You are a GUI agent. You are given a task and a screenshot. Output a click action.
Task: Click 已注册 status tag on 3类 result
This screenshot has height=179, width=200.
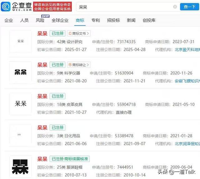[x=57, y=128]
